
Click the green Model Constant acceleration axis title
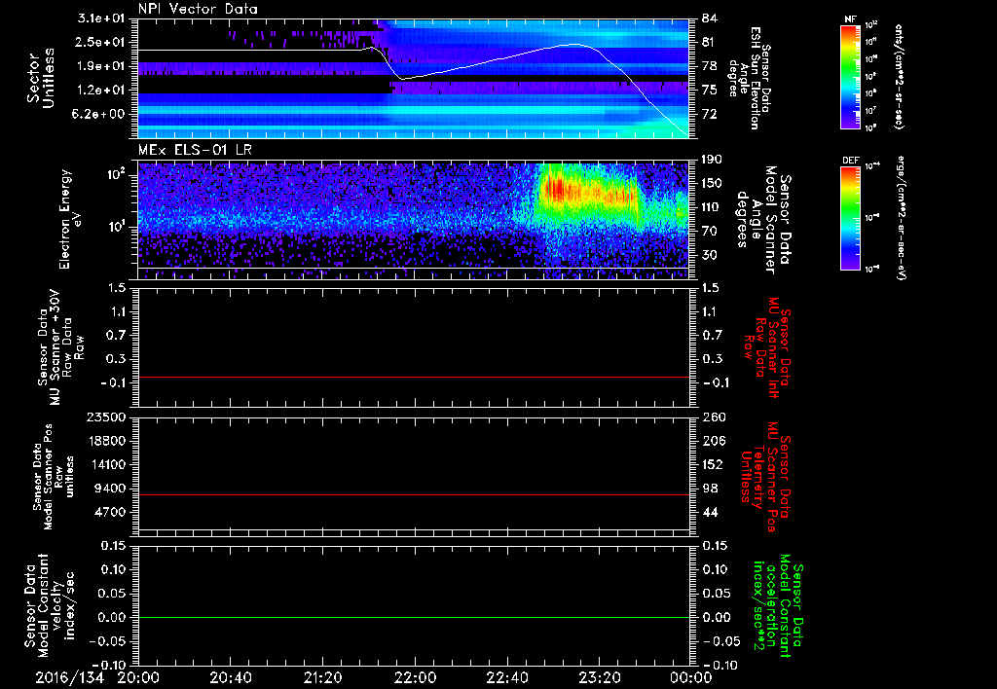point(778,606)
